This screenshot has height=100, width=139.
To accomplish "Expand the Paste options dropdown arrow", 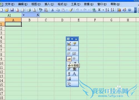I will click(x=67, y=10).
